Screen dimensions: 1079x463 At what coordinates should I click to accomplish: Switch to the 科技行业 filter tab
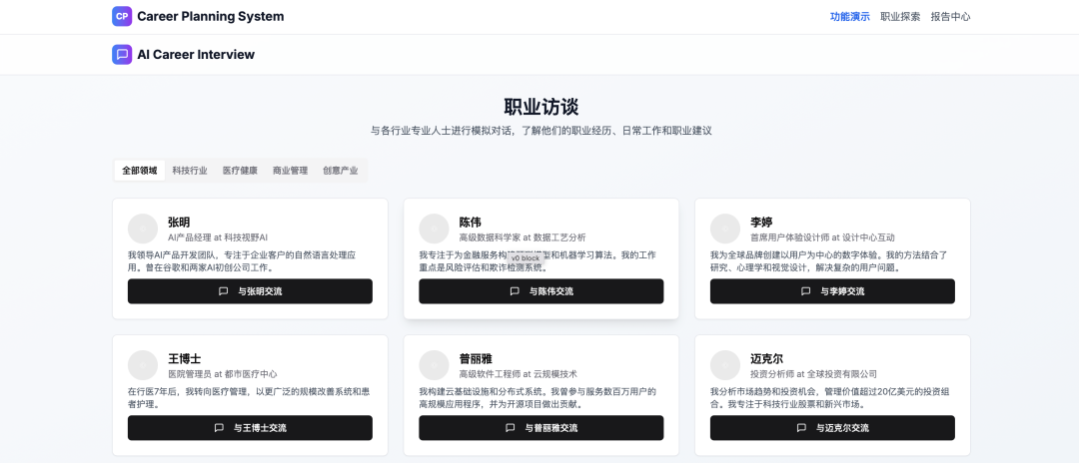point(190,171)
